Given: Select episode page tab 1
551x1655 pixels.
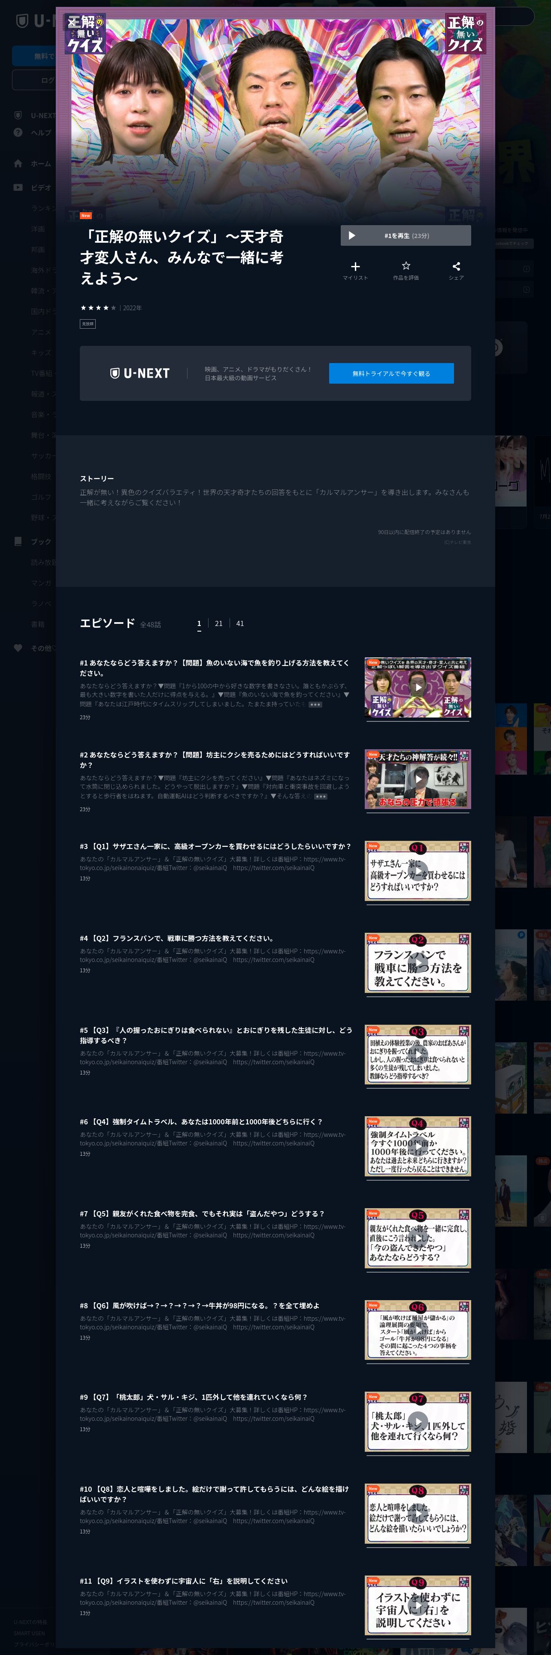Looking at the screenshot, I should 199,623.
